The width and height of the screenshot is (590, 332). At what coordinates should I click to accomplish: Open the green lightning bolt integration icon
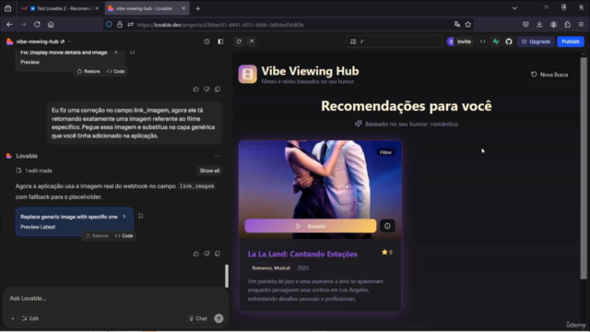[x=496, y=41]
